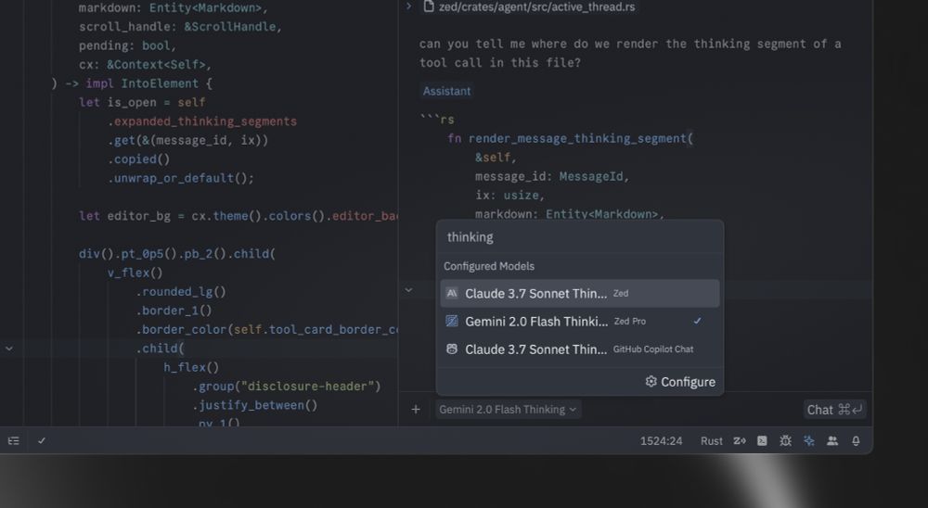Click the diagnostics checkmark in status bar
Image resolution: width=928 pixels, height=508 pixels.
pos(42,440)
